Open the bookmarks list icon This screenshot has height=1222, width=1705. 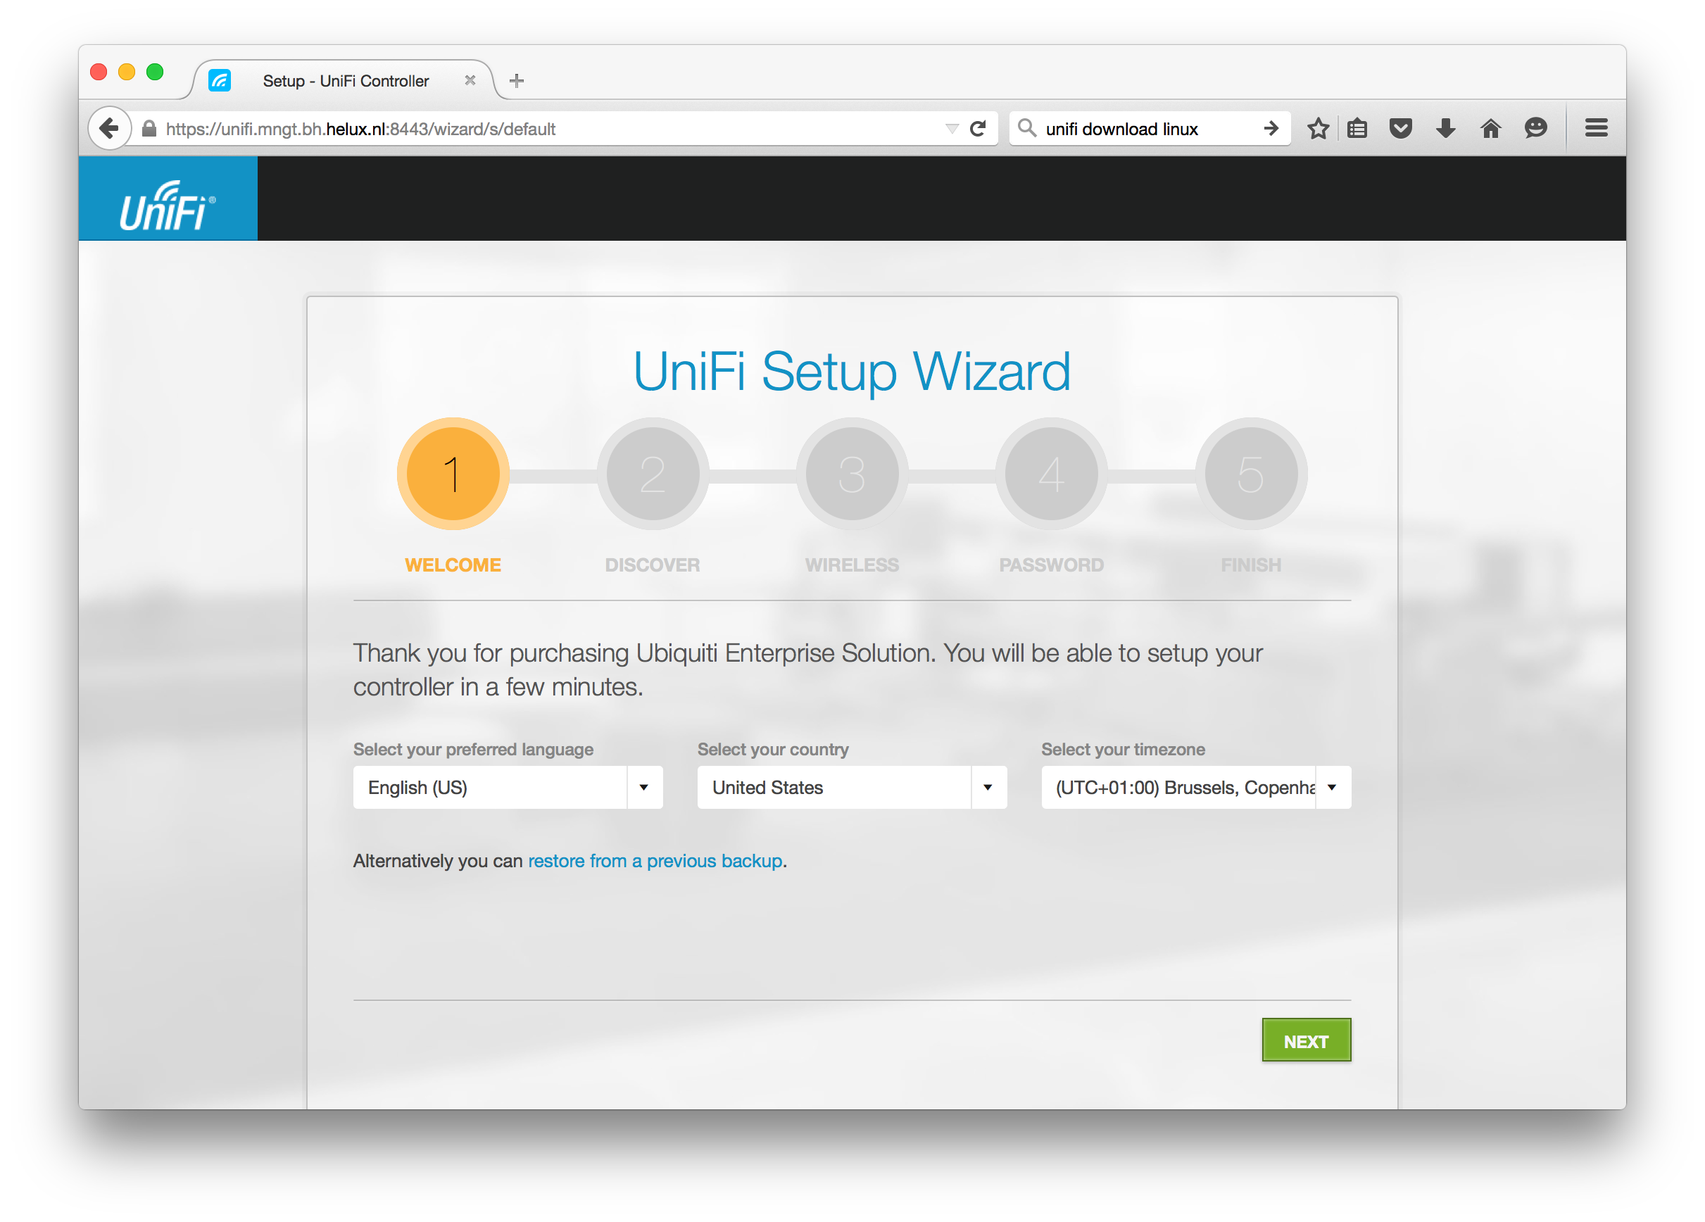coord(1357,129)
